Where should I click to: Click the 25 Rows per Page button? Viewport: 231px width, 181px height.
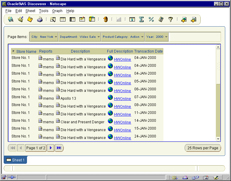pyautogui.click(x=203, y=148)
